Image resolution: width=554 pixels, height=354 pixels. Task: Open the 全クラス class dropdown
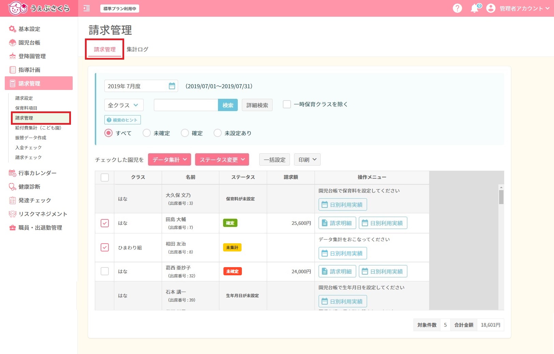(124, 105)
